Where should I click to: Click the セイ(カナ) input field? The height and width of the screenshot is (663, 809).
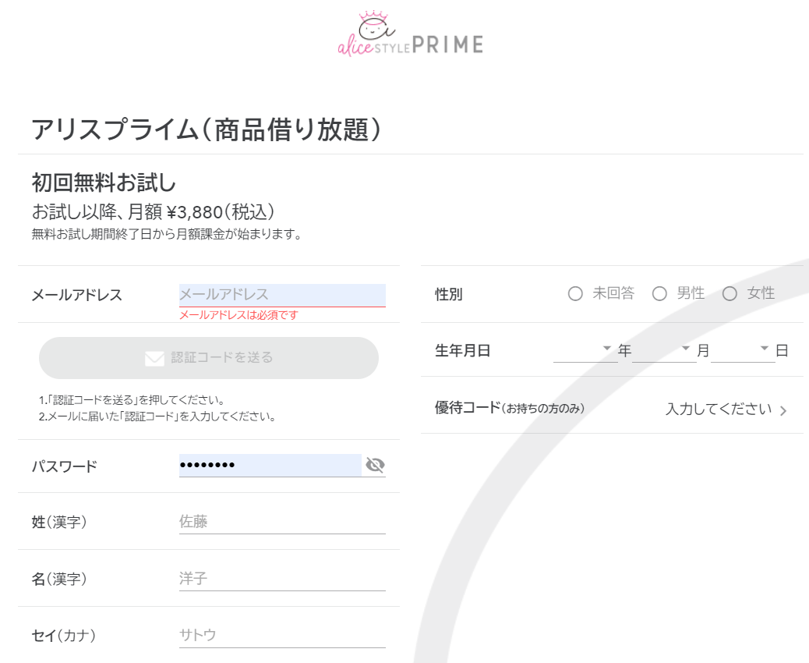(x=282, y=635)
